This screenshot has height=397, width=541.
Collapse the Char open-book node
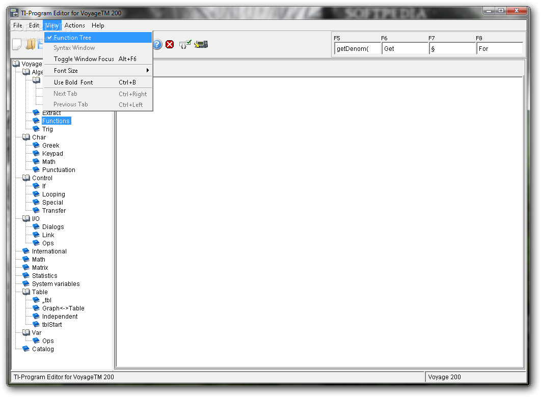tap(26, 137)
